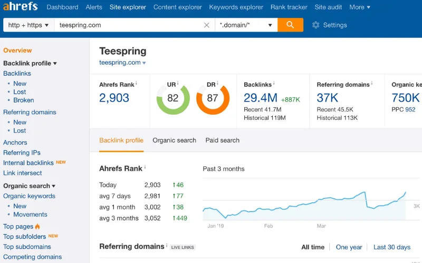Open Referring IPs report
Screen dimensions: 422x263
(22, 153)
